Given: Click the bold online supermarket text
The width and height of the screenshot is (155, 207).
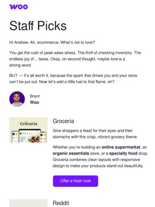Looking at the screenshot, I should point(121,147).
